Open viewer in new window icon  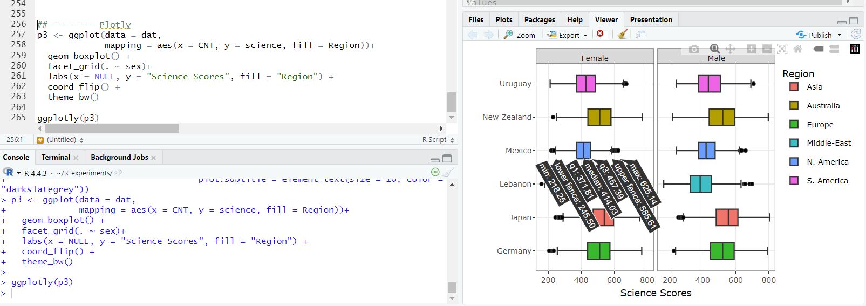[640, 35]
